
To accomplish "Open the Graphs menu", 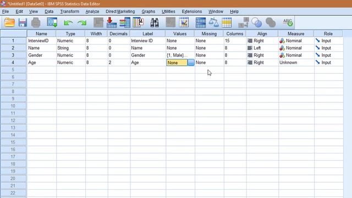I will (x=148, y=12).
